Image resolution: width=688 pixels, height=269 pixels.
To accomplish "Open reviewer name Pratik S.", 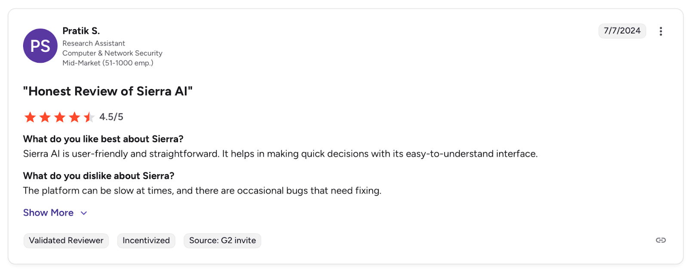I will pos(81,31).
